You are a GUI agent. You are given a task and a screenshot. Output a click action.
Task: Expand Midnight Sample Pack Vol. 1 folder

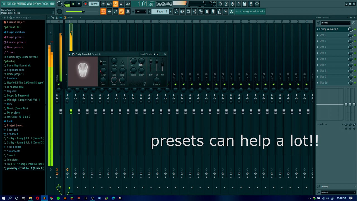tap(23, 100)
